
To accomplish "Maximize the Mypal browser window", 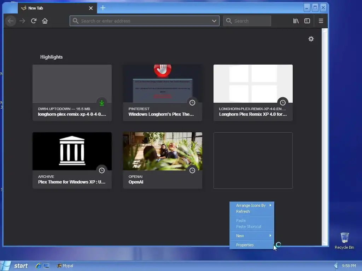I will coord(315,8).
